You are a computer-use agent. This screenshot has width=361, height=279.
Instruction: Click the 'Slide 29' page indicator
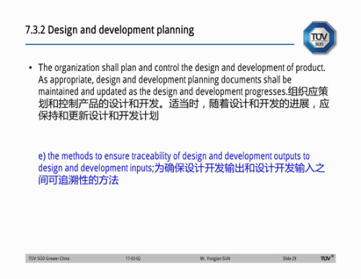[x=290, y=259]
